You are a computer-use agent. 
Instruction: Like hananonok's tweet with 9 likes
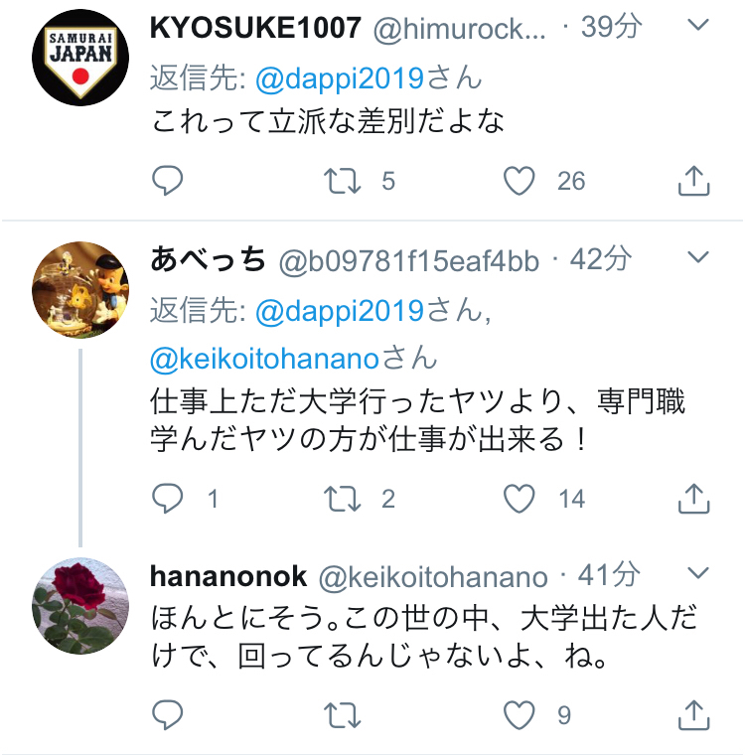pos(520,715)
